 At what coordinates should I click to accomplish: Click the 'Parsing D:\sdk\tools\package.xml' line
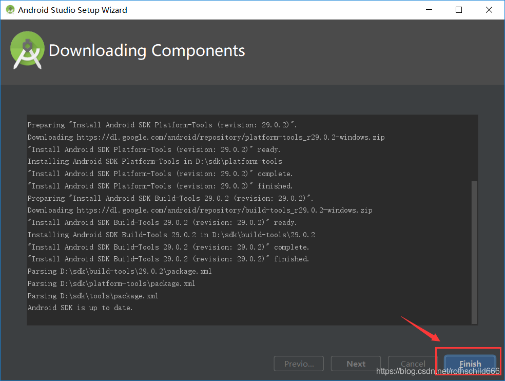coord(93,296)
